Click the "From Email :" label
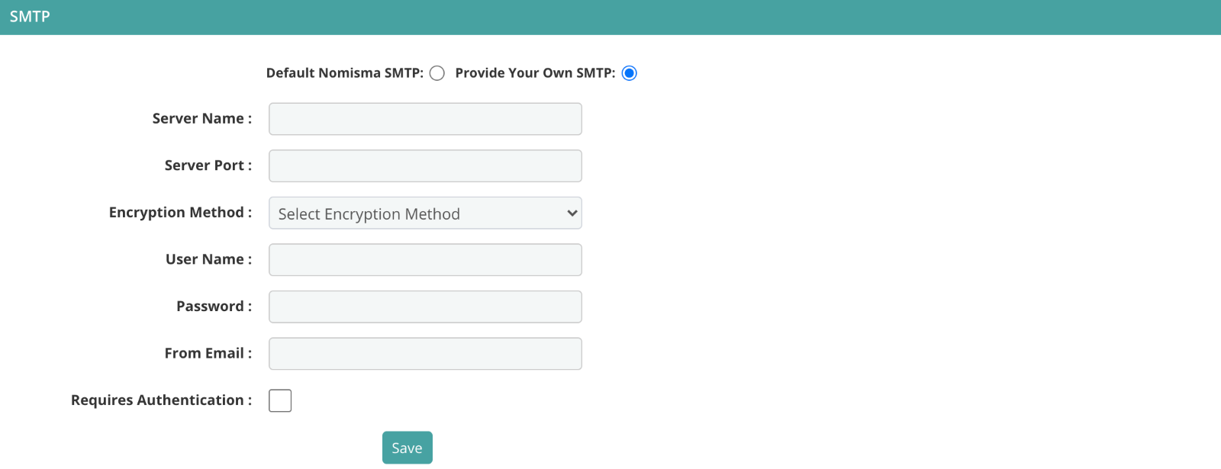Viewport: 1221px width, 469px height. click(208, 353)
